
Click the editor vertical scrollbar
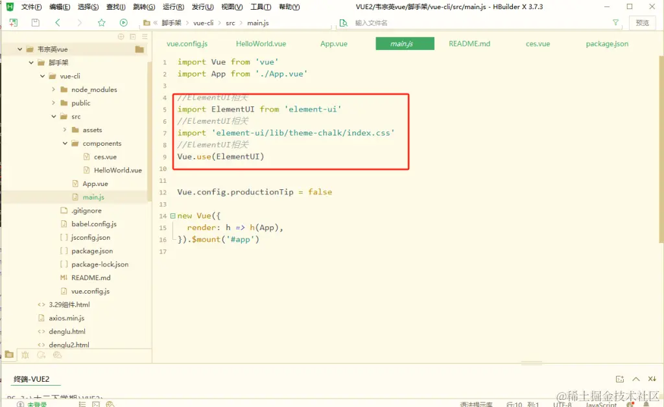click(x=661, y=149)
